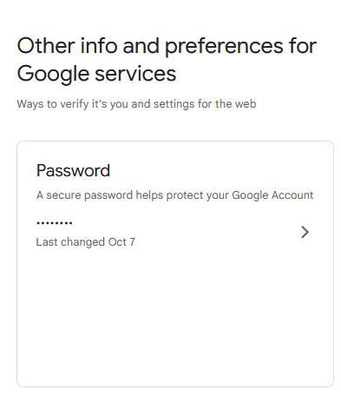Click the word 'secure' in card description
The image size is (341, 402).
[63, 195]
